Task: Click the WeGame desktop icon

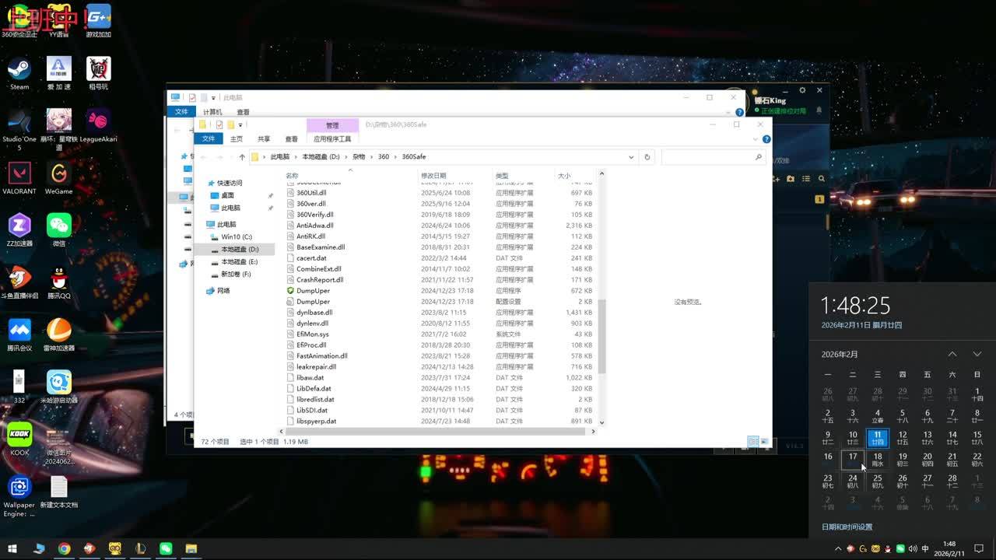Action: tap(58, 175)
